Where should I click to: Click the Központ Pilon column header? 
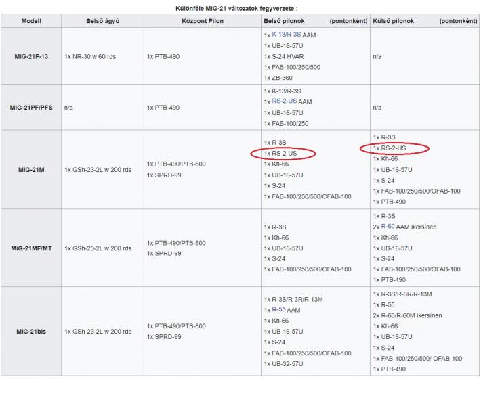click(203, 21)
